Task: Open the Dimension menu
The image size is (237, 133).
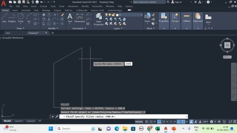Action: pos(73,6)
